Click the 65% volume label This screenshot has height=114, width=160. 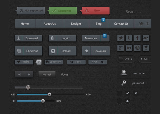pyautogui.click(x=59, y=101)
